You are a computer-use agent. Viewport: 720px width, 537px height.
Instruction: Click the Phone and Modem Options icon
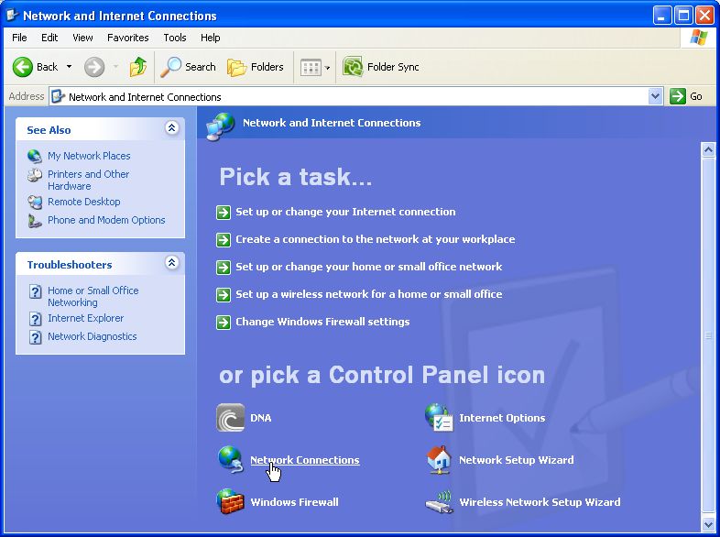tap(35, 221)
